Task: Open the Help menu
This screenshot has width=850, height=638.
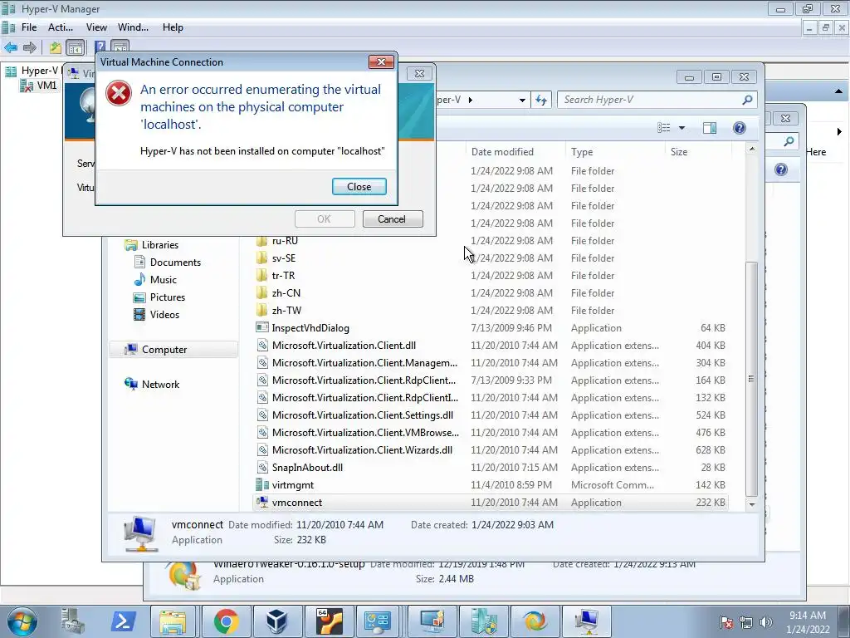Action: 173,27
